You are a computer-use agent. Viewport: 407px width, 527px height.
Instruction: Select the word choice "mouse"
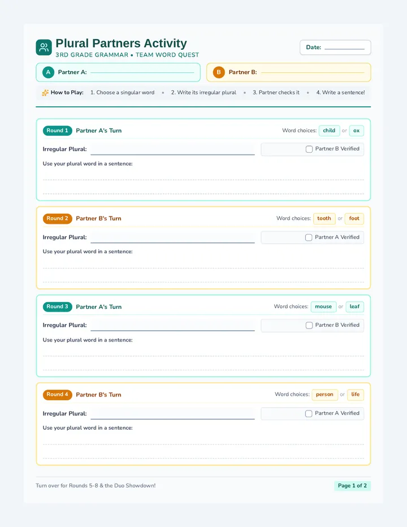pos(323,306)
